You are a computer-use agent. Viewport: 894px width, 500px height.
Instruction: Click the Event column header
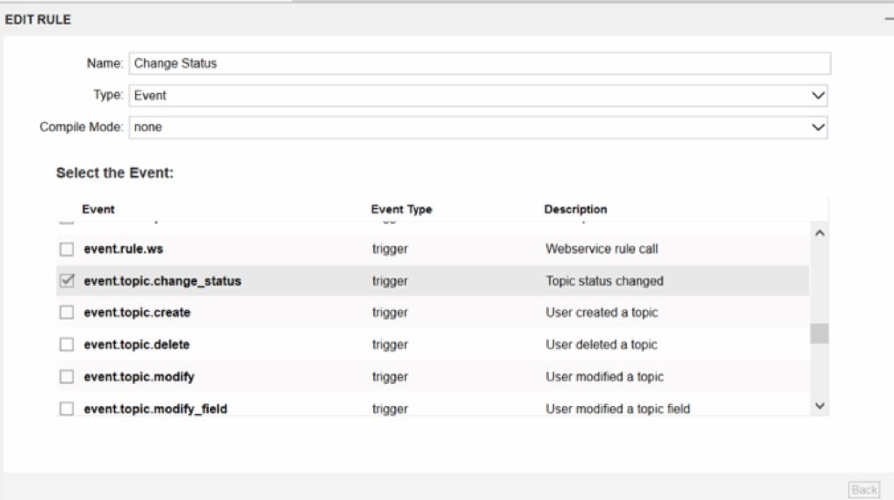pos(97,210)
